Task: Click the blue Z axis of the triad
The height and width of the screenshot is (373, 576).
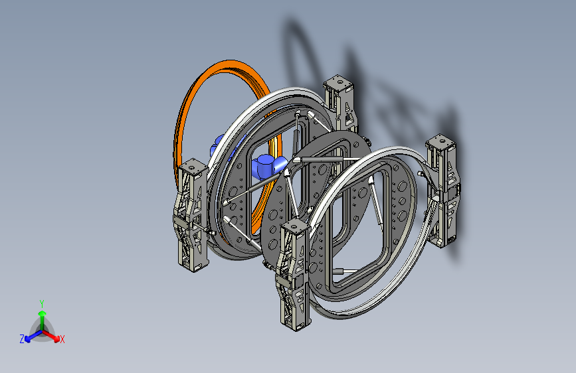Action: click(x=33, y=336)
